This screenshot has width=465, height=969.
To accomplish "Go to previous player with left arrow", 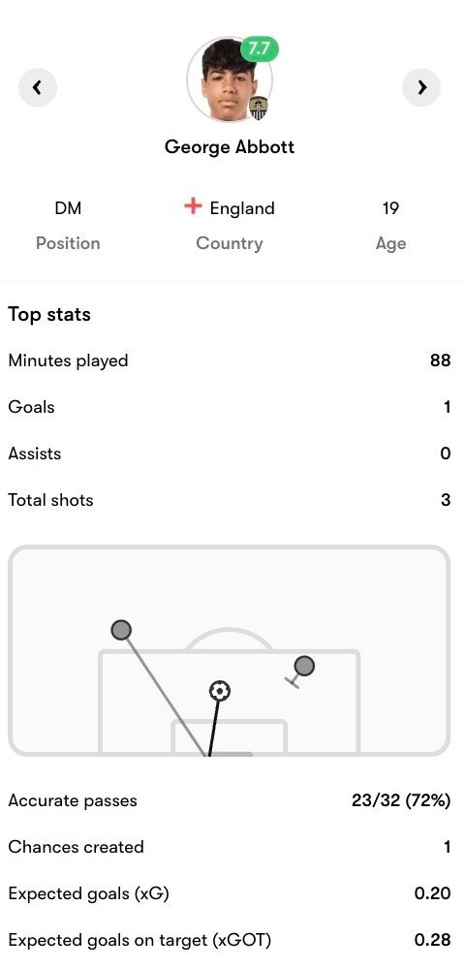I will point(38,88).
